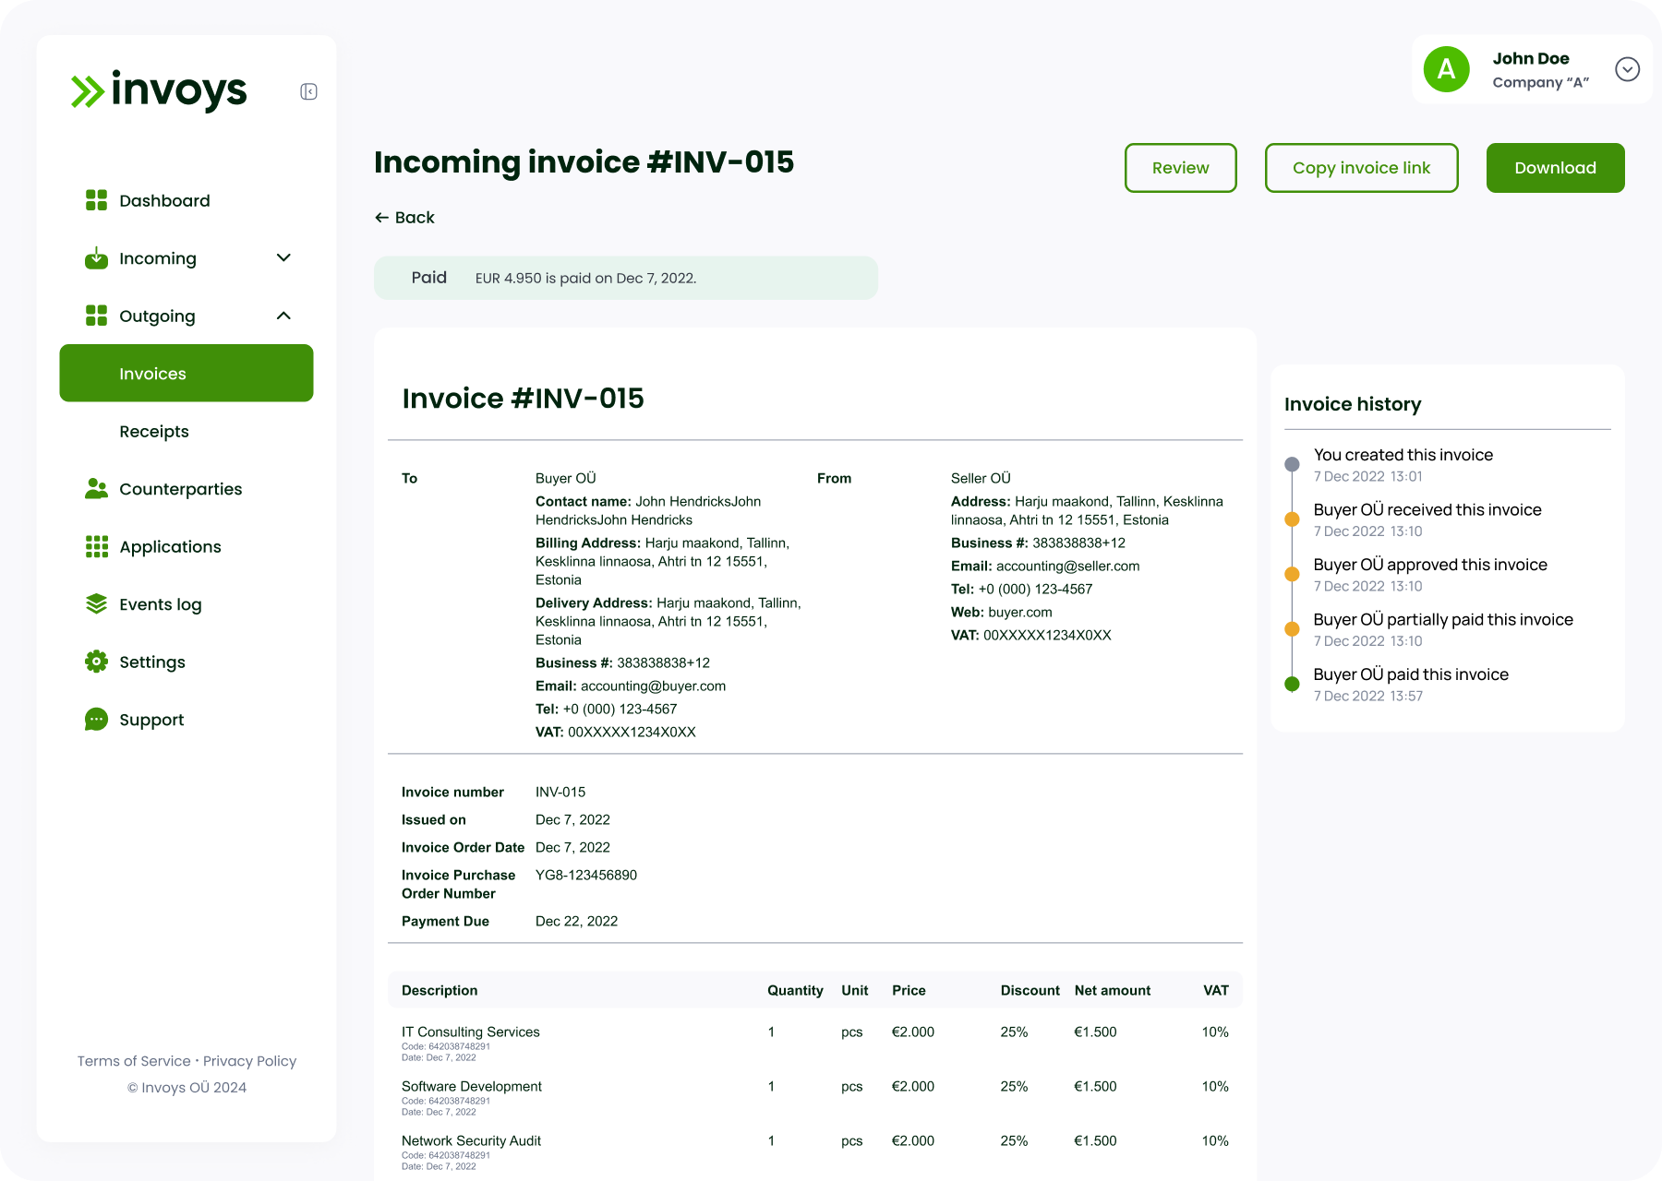The image size is (1662, 1181).
Task: Click email accounting@seller.com
Action: click(x=1067, y=566)
